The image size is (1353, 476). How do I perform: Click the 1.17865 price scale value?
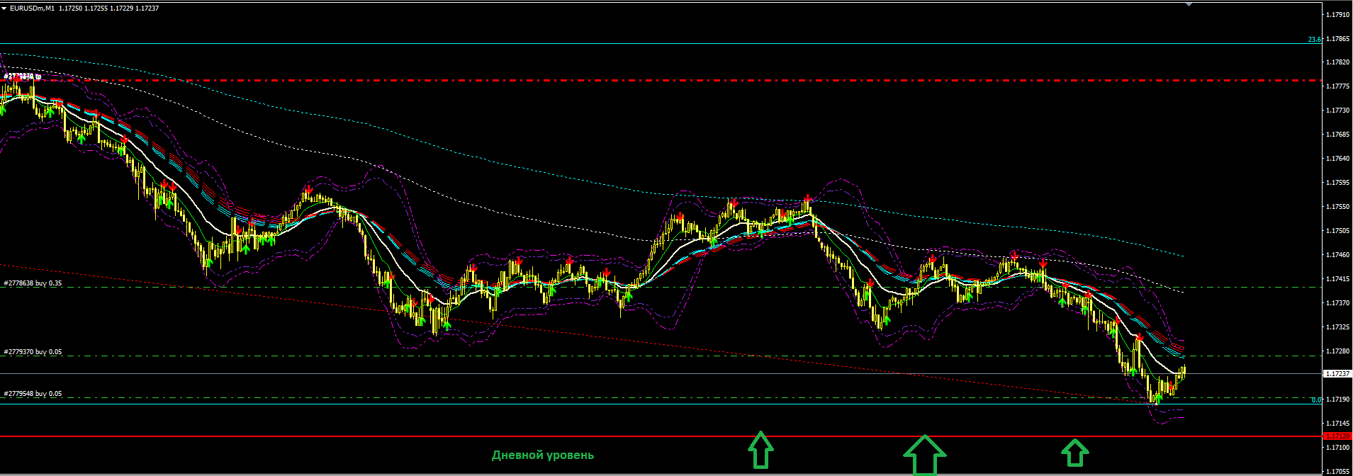tap(1337, 38)
